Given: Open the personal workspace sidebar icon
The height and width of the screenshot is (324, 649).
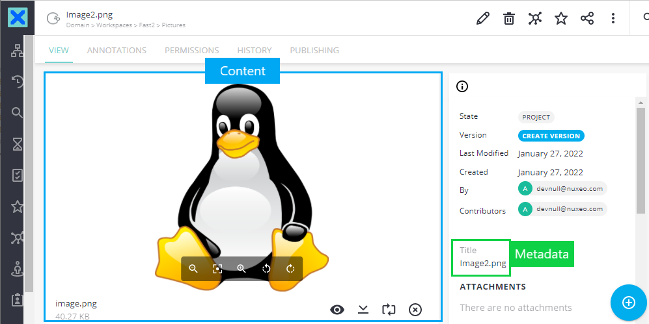Looking at the screenshot, I should point(18,269).
